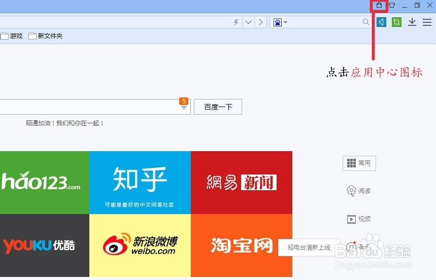Expand the search engine dropdown arrow
Viewport: 436px width, 280px height.
click(x=285, y=22)
